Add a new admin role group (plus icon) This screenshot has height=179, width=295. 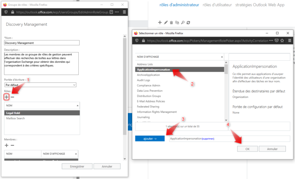click(160, 22)
